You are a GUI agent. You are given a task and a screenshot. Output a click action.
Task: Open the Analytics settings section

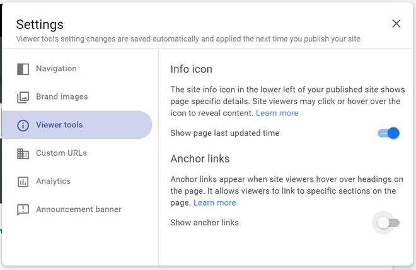53,182
